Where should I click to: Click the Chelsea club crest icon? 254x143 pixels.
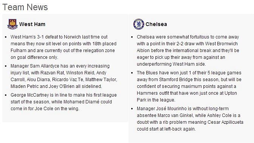coord(139,24)
